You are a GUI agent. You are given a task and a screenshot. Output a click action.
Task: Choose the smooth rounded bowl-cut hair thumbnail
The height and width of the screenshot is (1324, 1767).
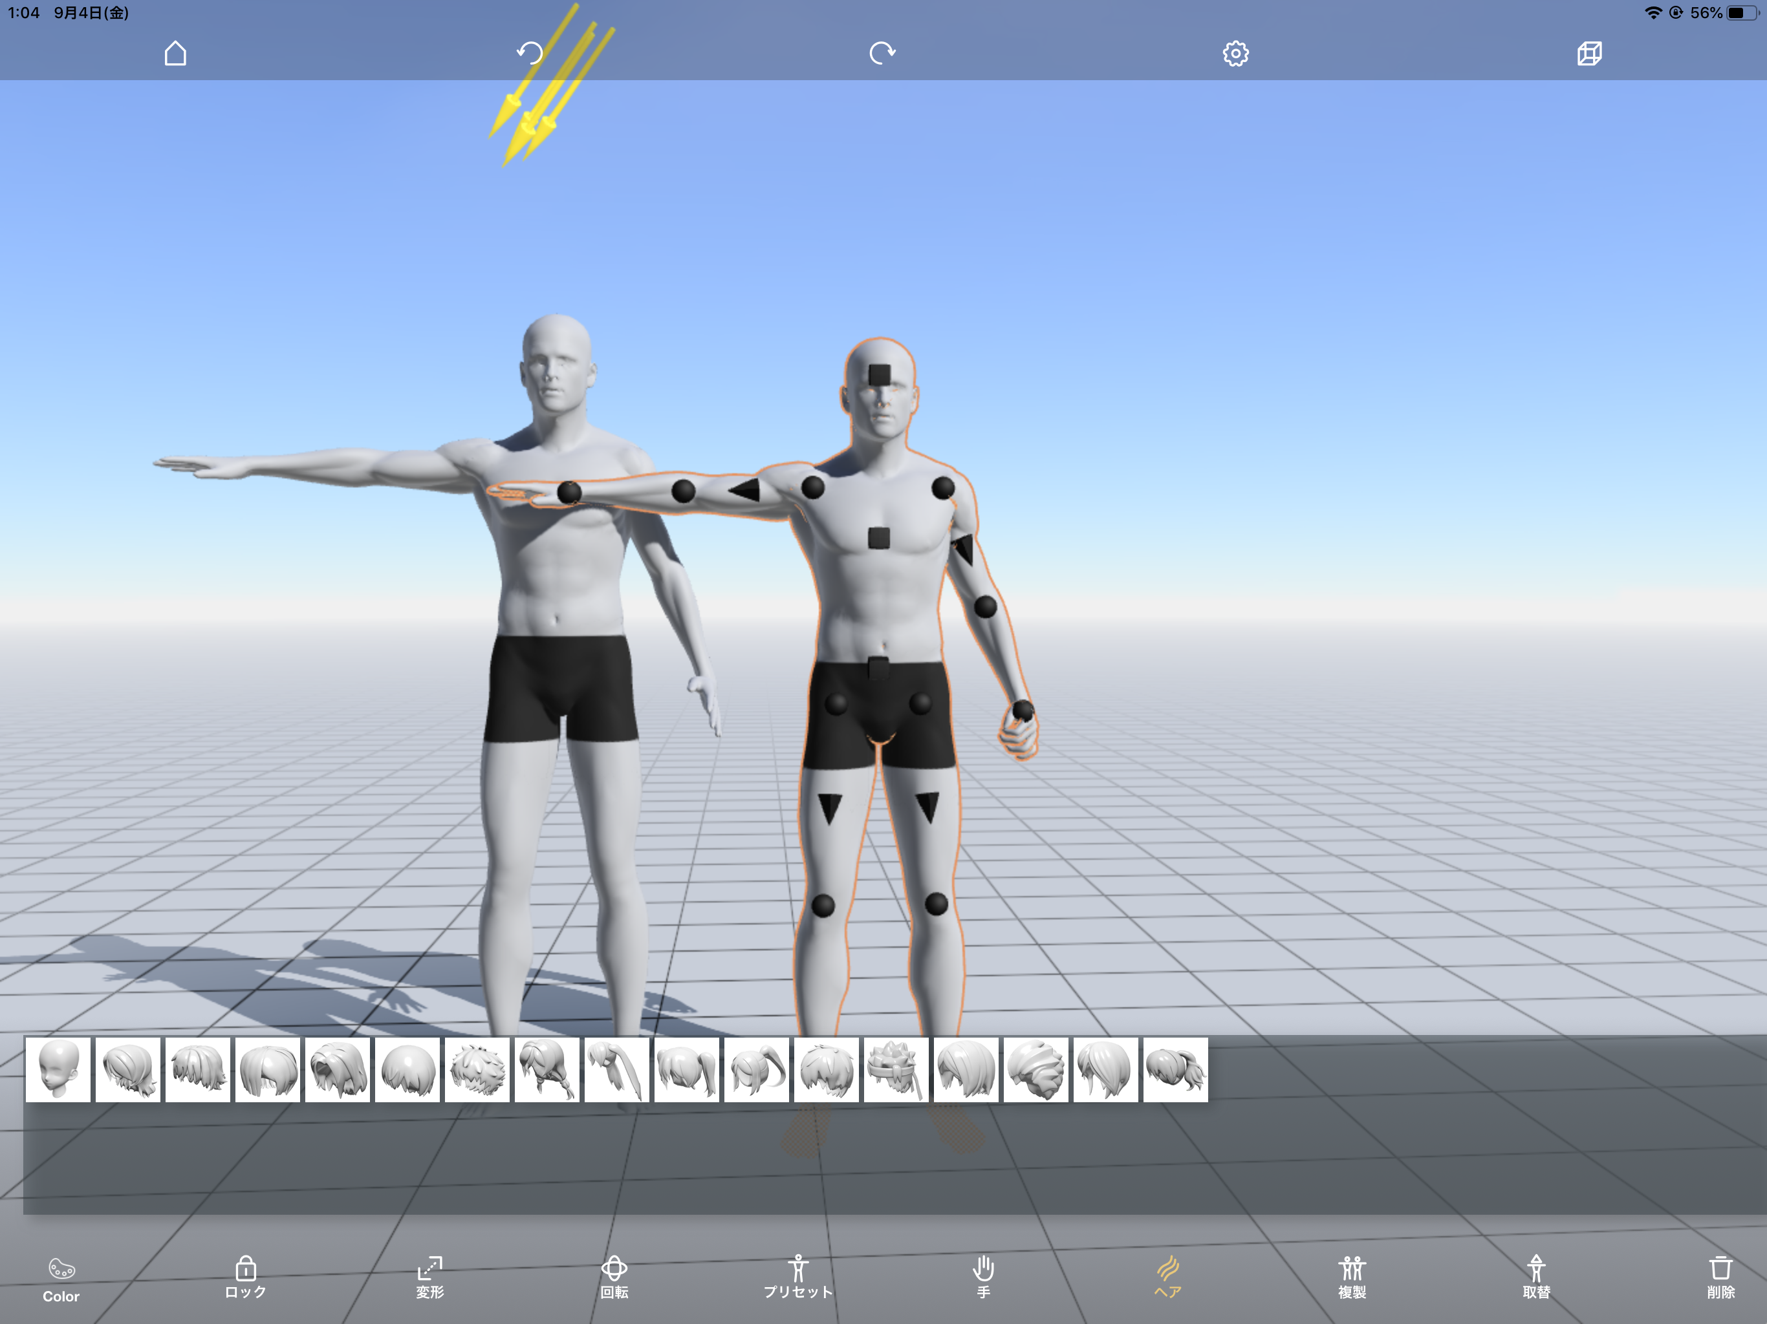407,1070
